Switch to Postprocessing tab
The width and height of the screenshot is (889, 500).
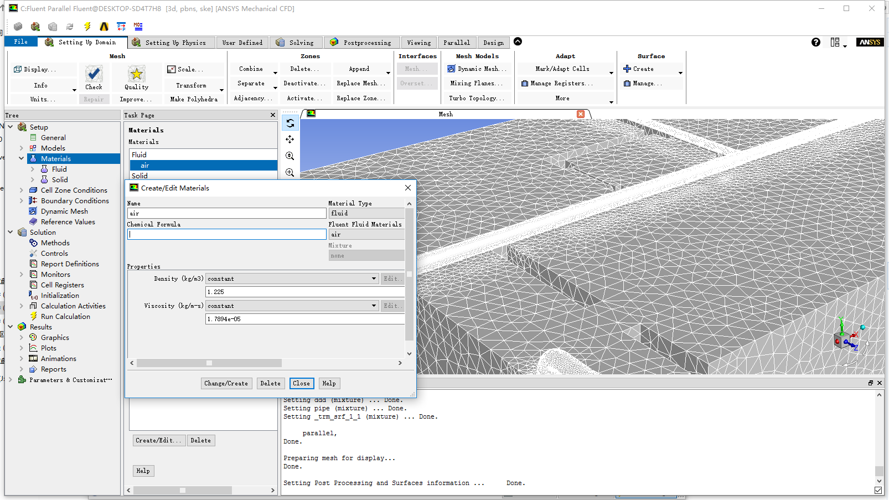361,43
